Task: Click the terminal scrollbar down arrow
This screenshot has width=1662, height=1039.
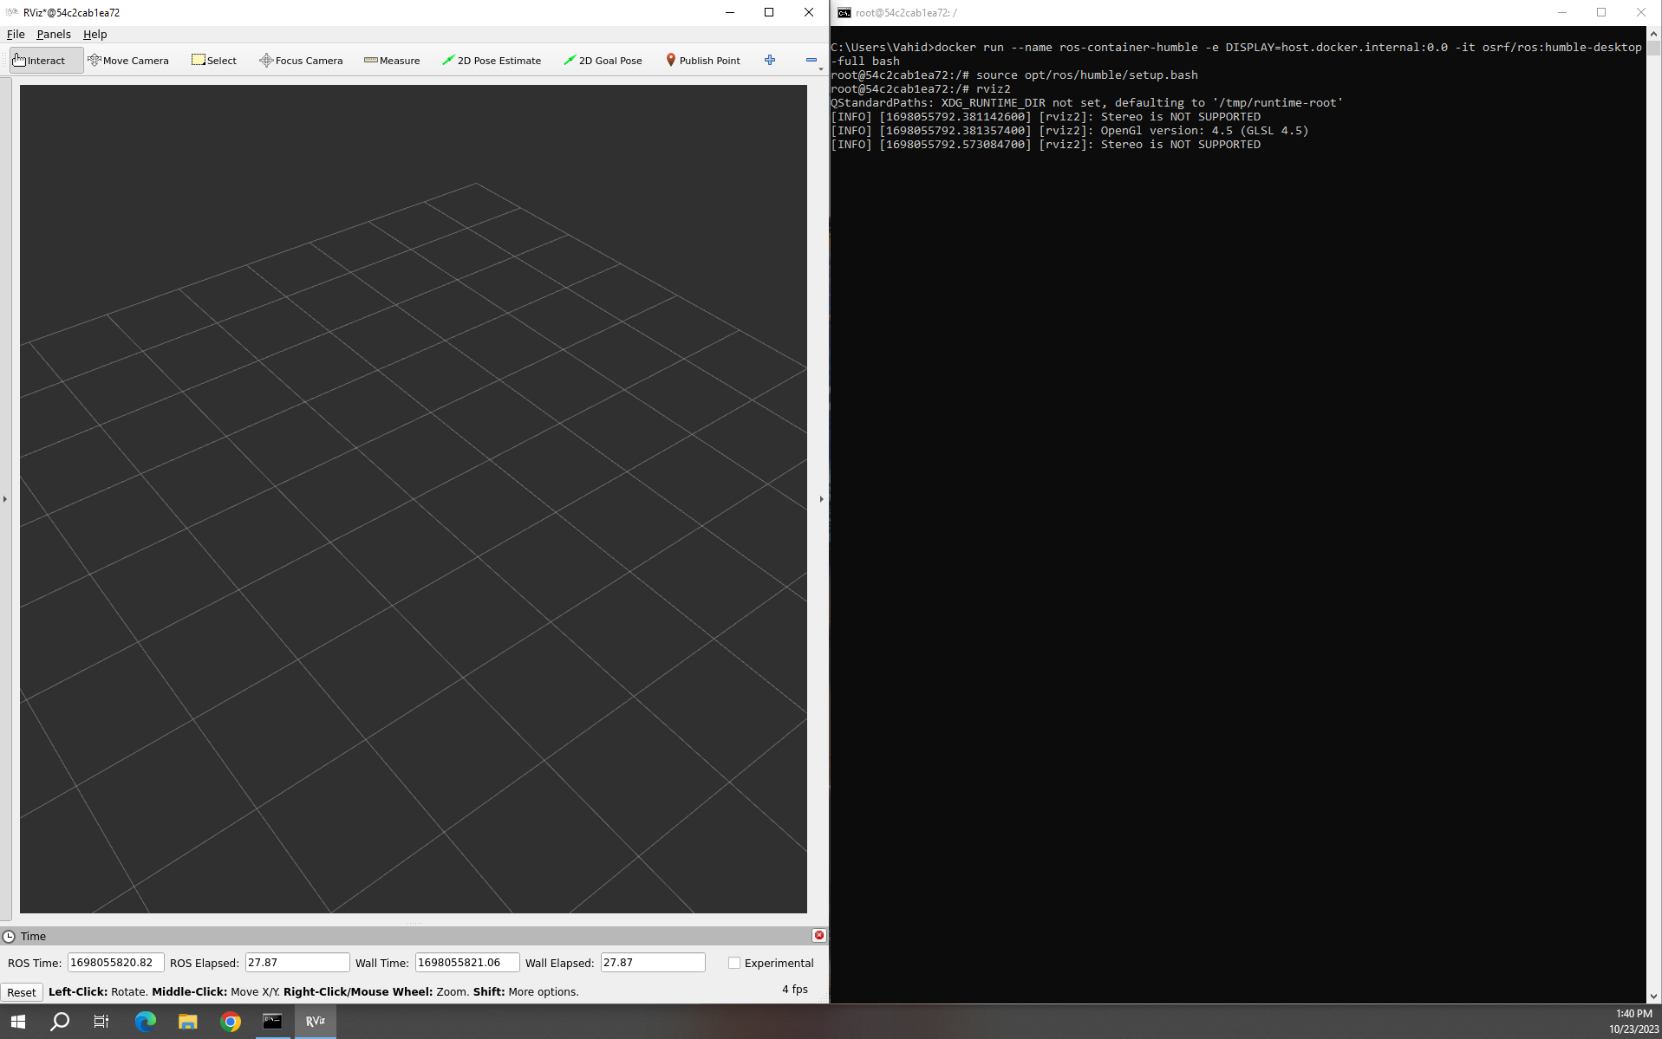Action: [x=1653, y=997]
